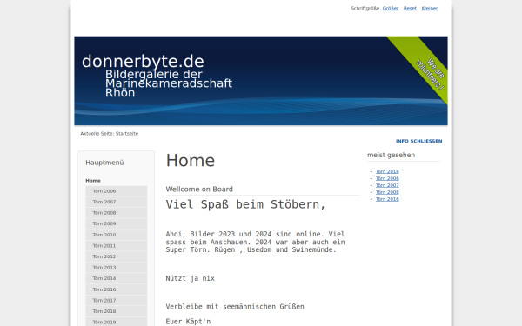This screenshot has height=326, width=522.
Task: Click Törn 2008 under meist gesehen
Action: coord(387,192)
